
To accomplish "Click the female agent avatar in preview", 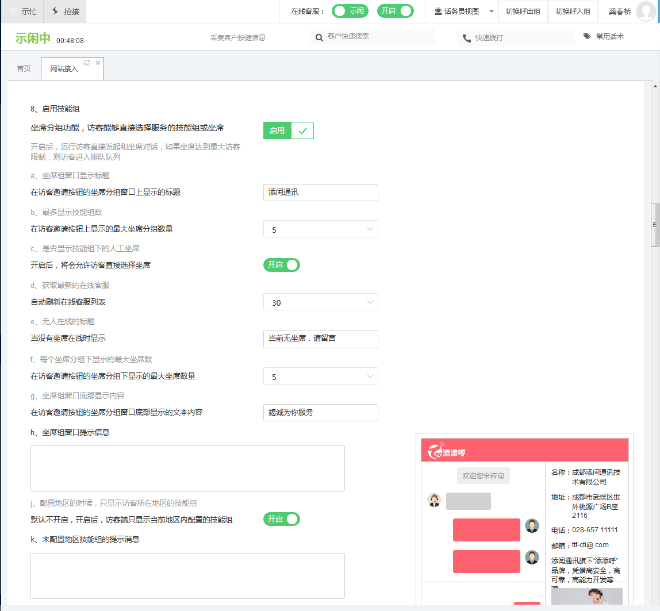I will [435, 500].
